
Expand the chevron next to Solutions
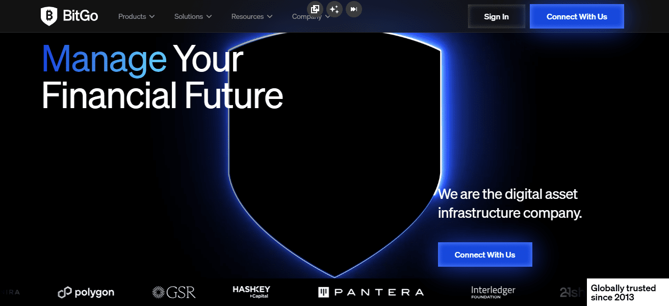pyautogui.click(x=209, y=16)
